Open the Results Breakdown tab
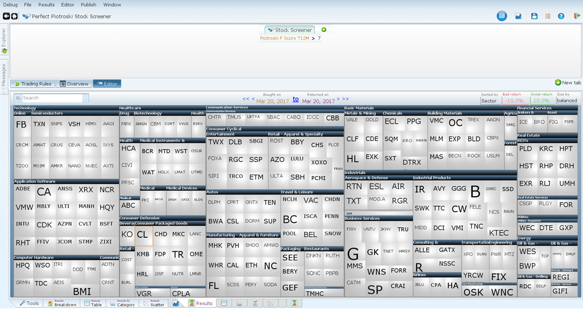 tap(61, 303)
